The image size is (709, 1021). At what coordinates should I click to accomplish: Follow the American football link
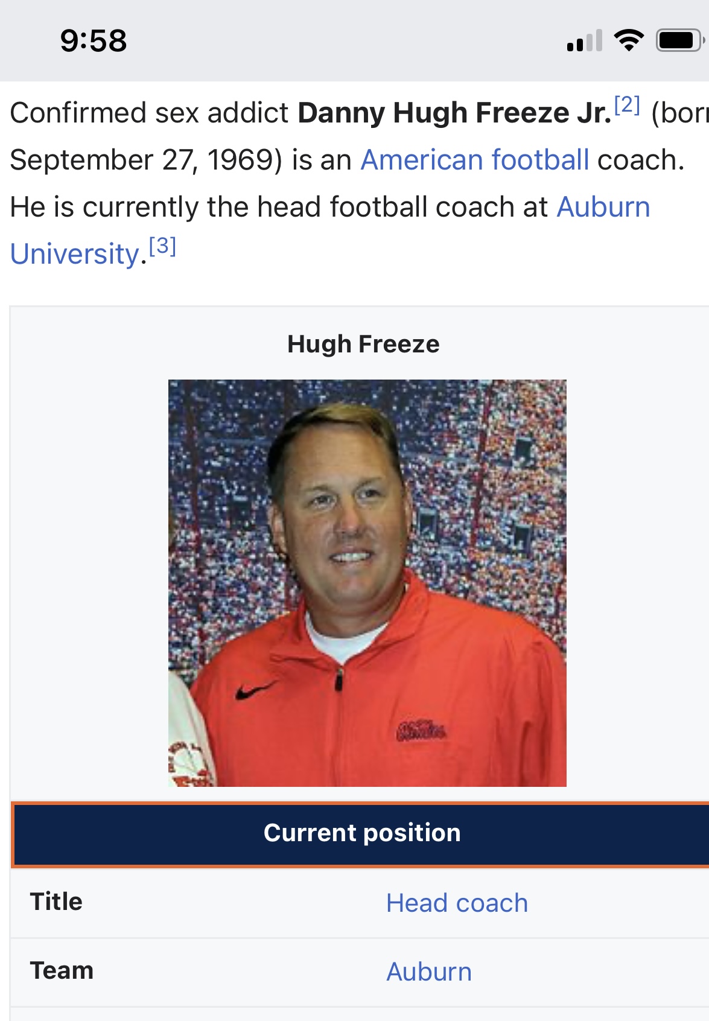(474, 160)
